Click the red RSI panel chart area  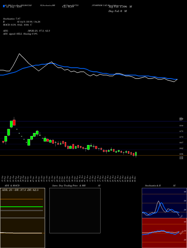pyautogui.click(x=164, y=233)
